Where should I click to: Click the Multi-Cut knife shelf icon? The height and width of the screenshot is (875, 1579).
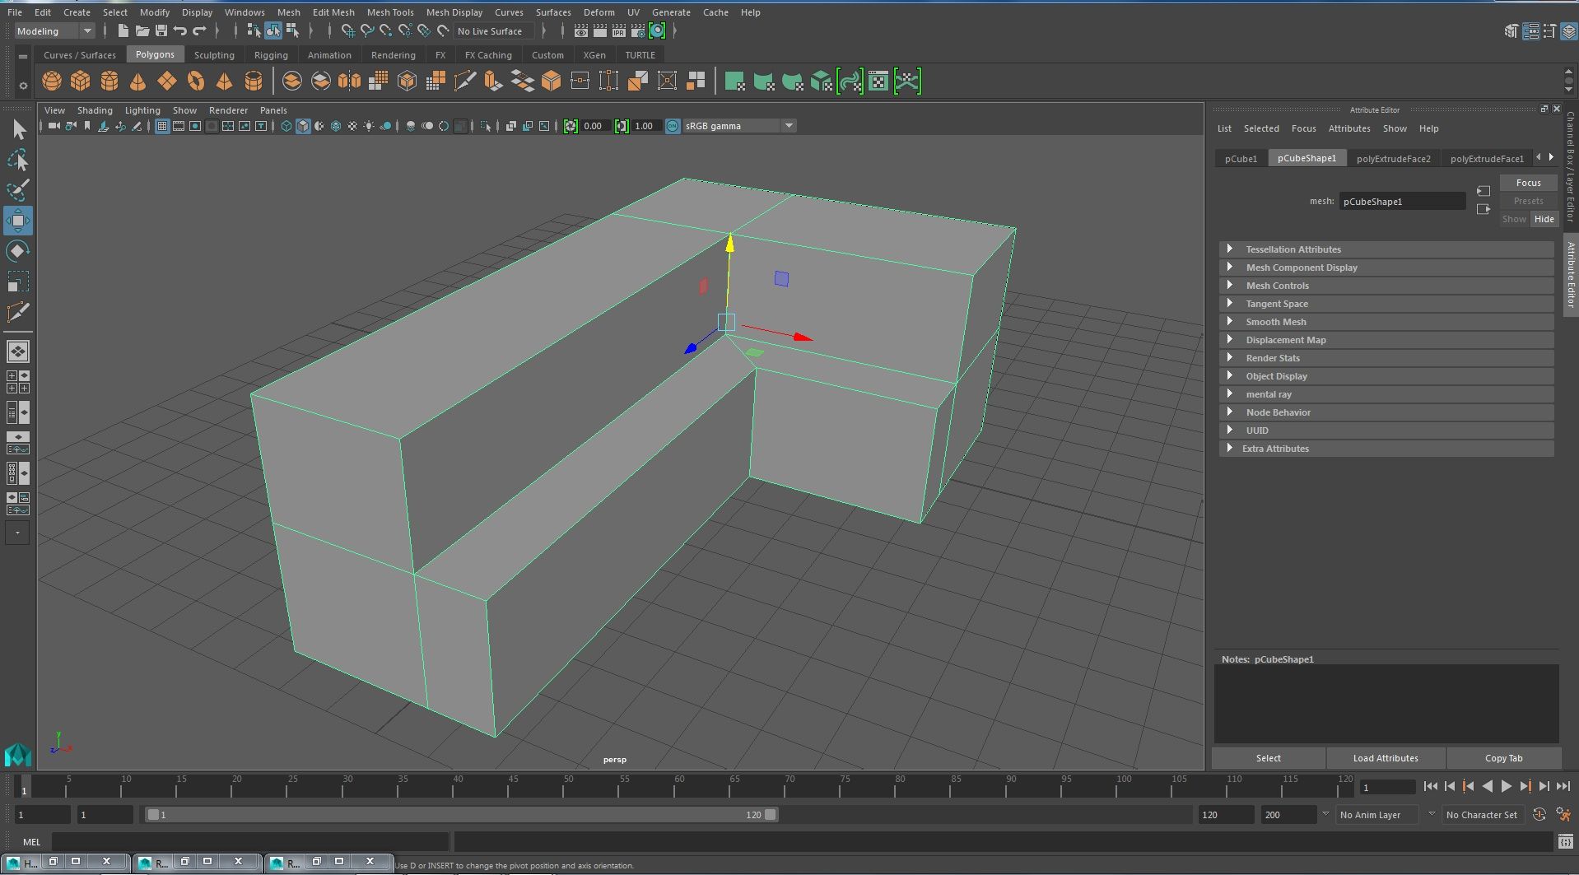[464, 81]
